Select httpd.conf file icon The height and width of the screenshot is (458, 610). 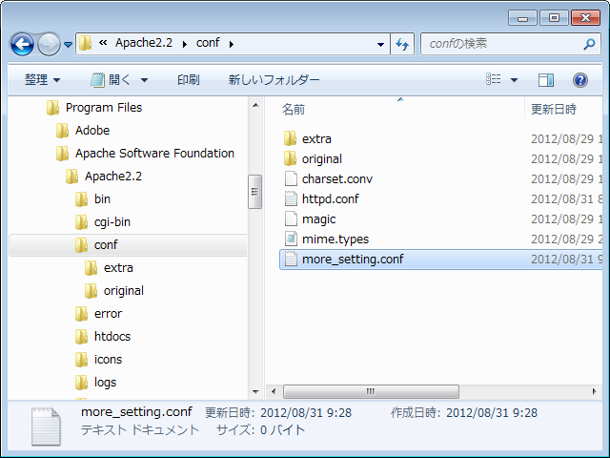[292, 199]
